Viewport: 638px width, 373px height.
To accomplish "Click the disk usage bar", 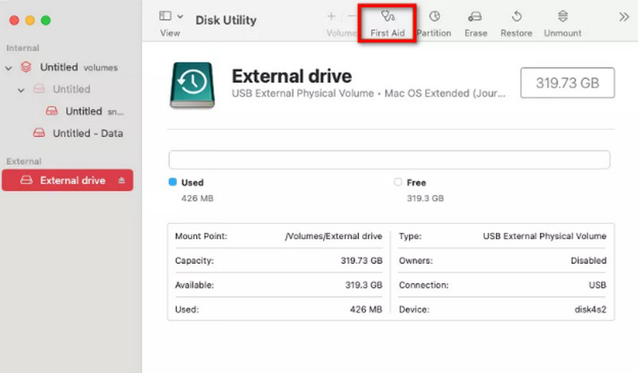I will pyautogui.click(x=389, y=159).
